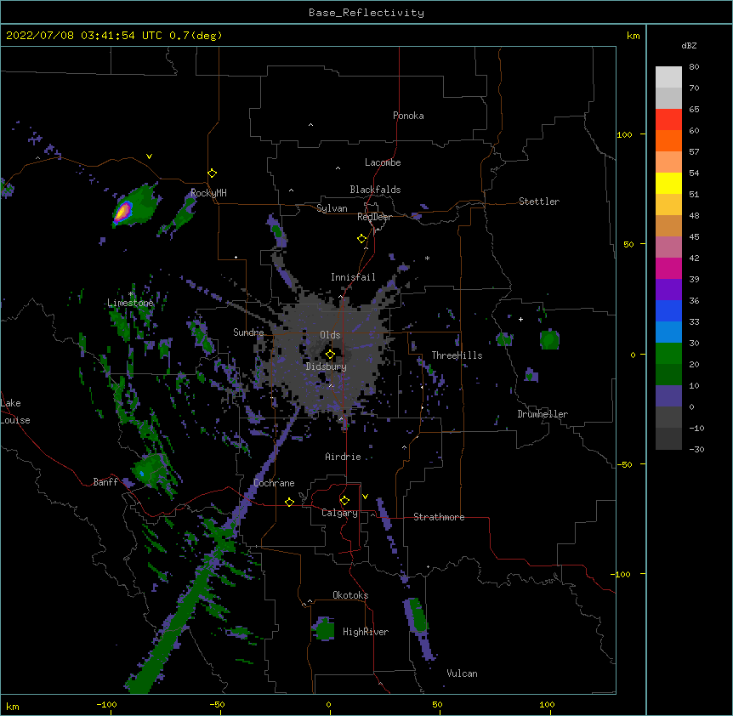Click the yellow diamond marker above Calgary label

tap(344, 501)
